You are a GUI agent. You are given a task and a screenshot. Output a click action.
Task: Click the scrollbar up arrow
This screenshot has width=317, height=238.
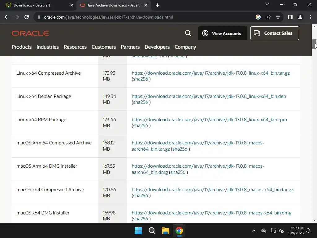(x=315, y=27)
